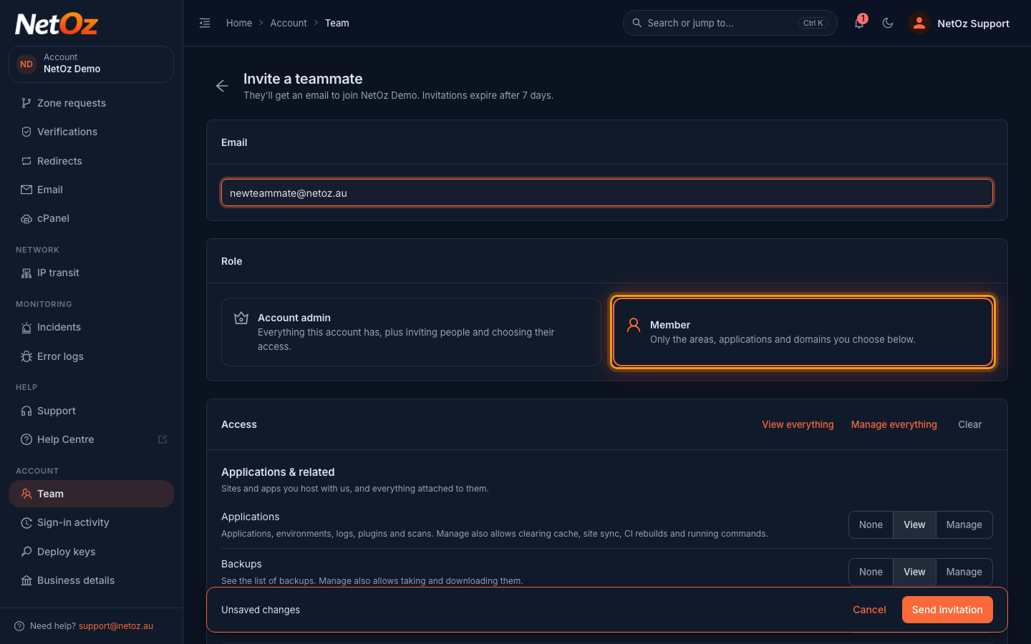
Task: Open the Team sidebar item
Action: click(91, 494)
